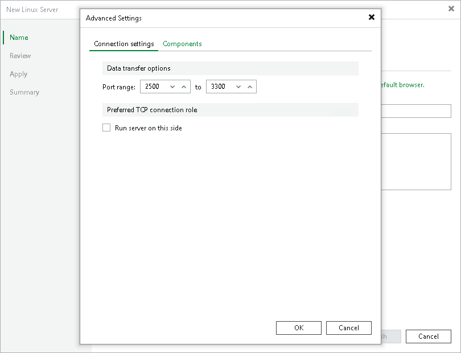Increment starting port using spinner arrow

(184, 87)
